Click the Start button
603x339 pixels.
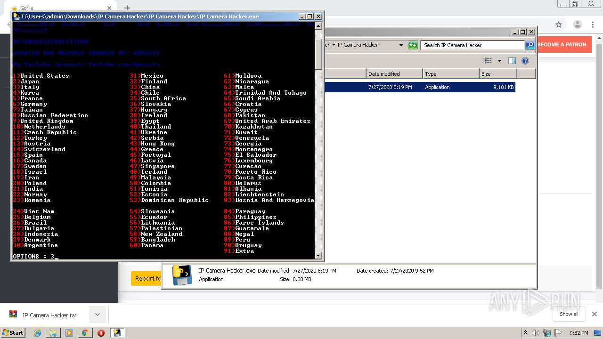[x=13, y=333]
